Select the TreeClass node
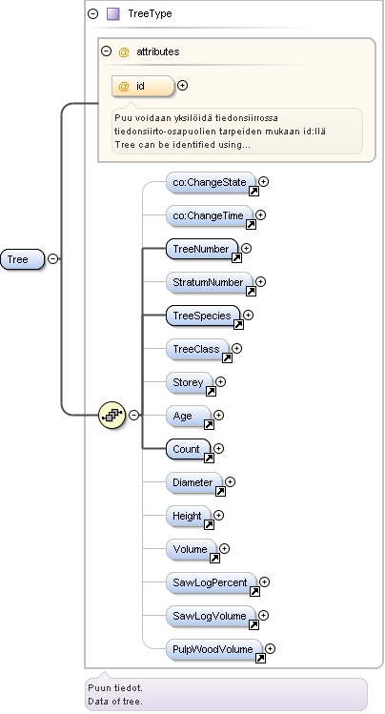385x714 pixels. 197,349
